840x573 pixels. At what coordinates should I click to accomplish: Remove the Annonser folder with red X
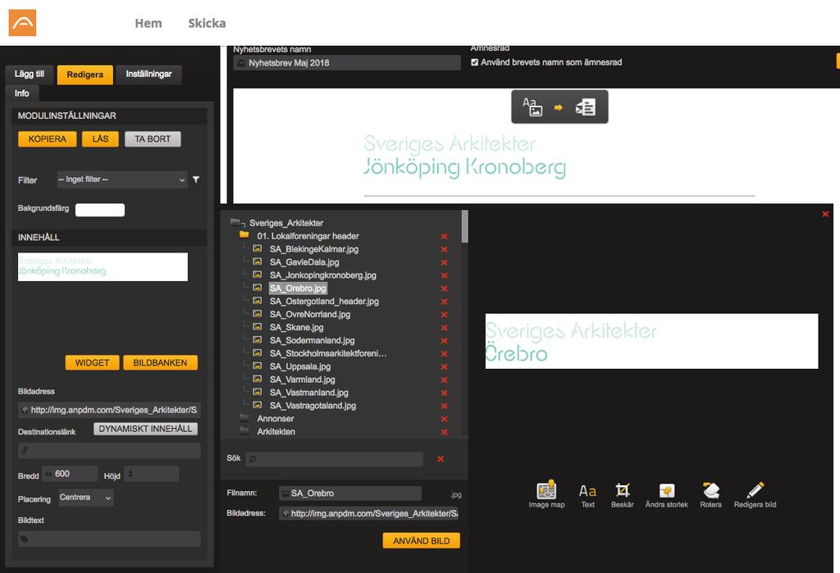point(444,419)
